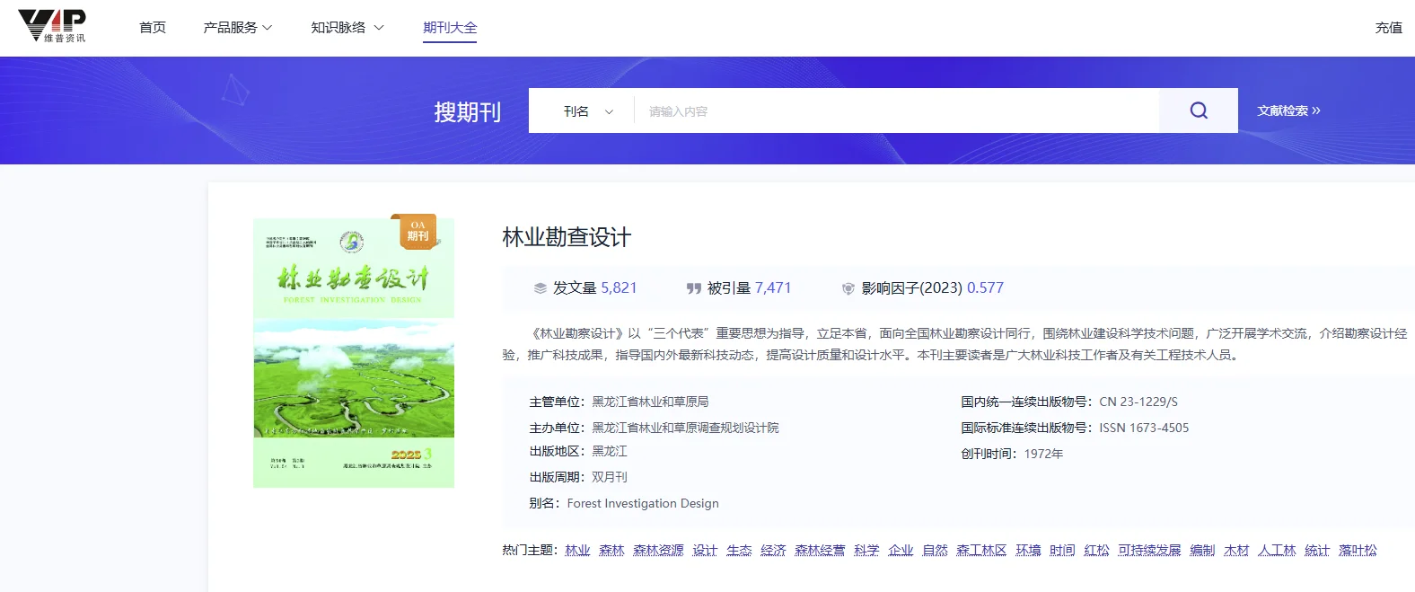Focus the 请输入内容 search box

(896, 111)
